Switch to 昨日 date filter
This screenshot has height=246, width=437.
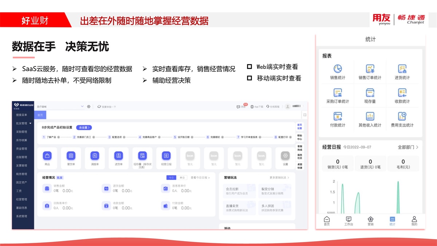[x=182, y=177]
